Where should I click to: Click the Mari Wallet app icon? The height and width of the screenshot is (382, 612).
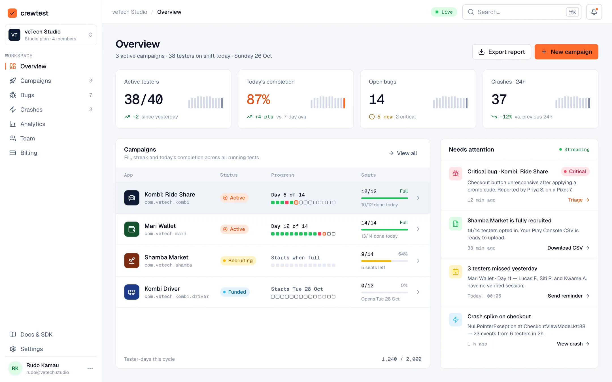pos(132,229)
